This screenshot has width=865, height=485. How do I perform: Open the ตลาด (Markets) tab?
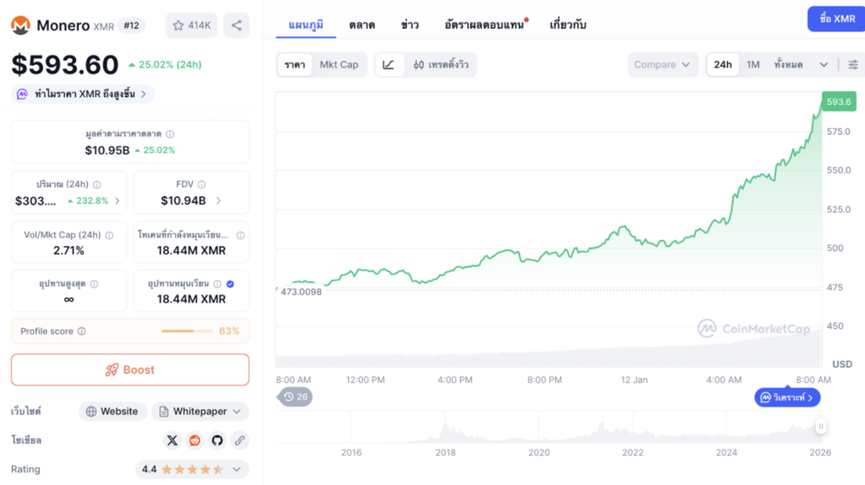click(362, 25)
